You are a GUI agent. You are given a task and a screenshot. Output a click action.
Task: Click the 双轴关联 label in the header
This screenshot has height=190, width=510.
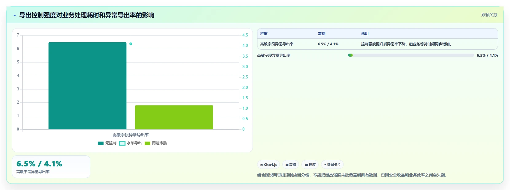(x=489, y=15)
